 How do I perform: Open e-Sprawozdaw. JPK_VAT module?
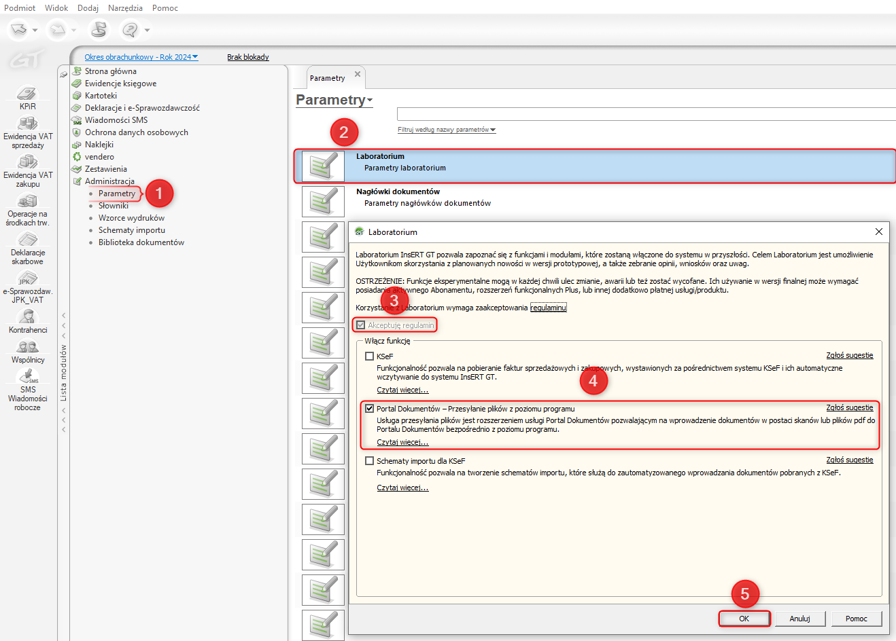point(28,287)
